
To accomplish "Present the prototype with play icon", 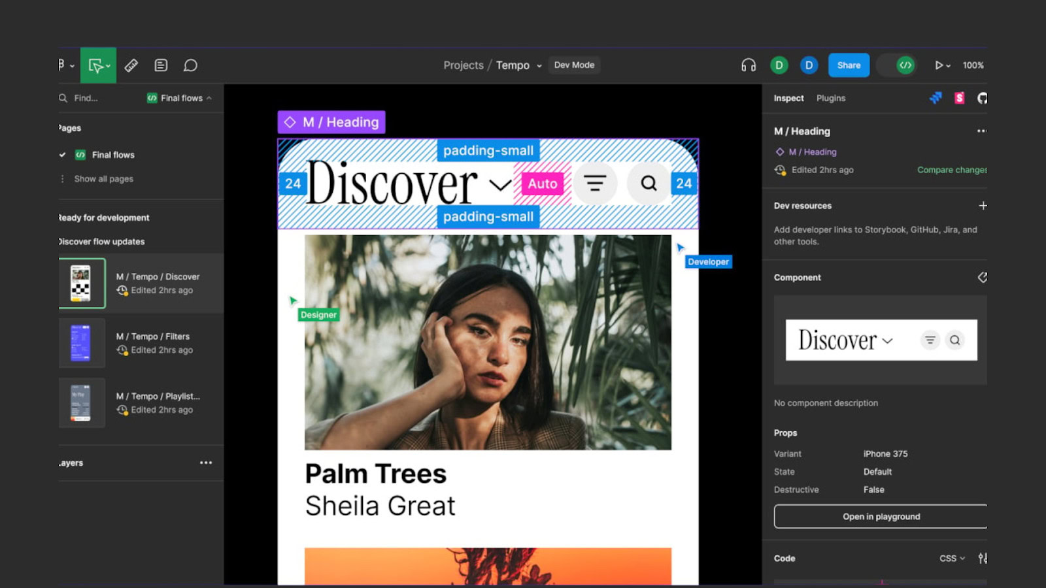I will click(x=939, y=65).
